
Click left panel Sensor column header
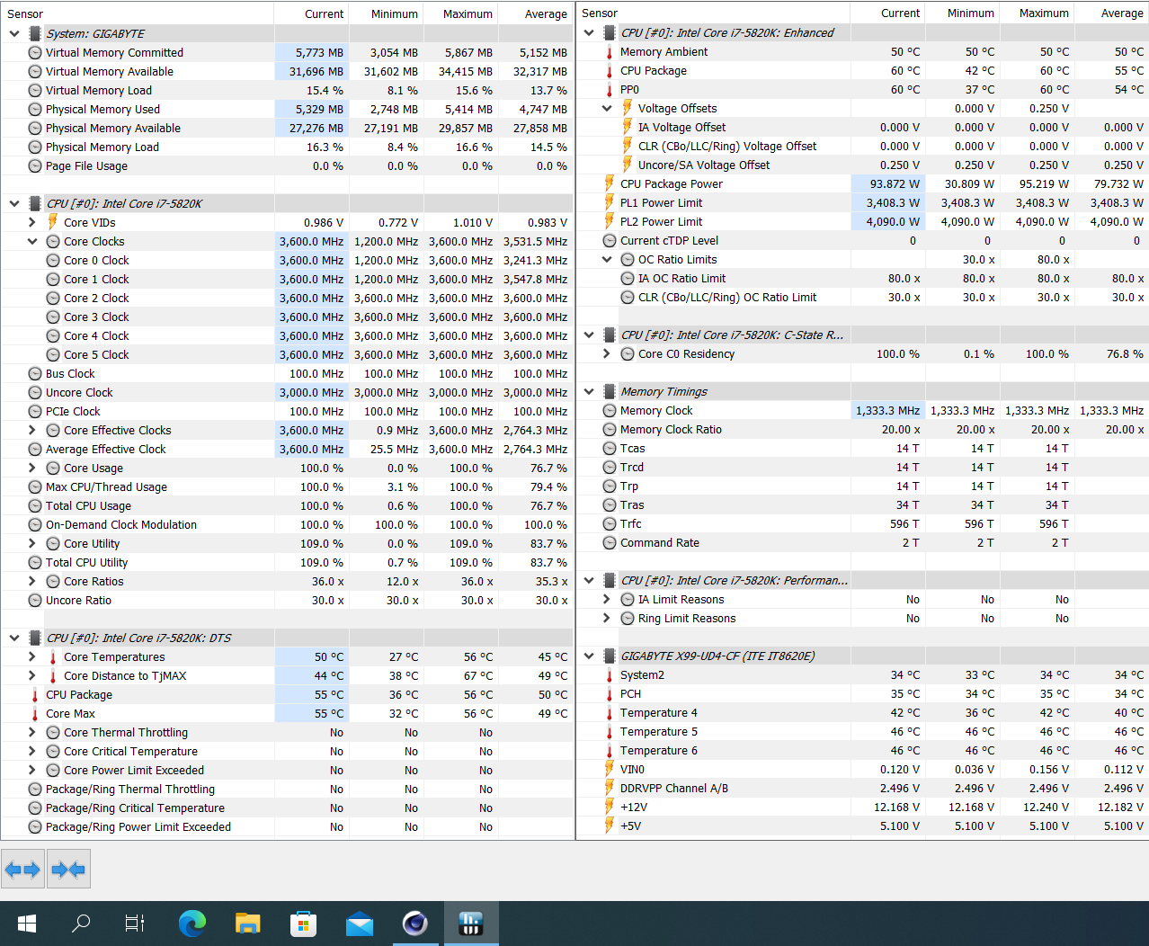pos(138,13)
